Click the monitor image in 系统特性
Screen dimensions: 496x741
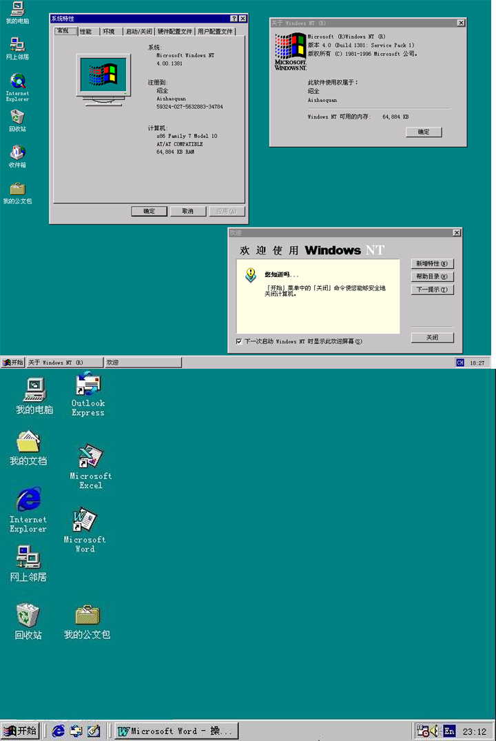103,79
